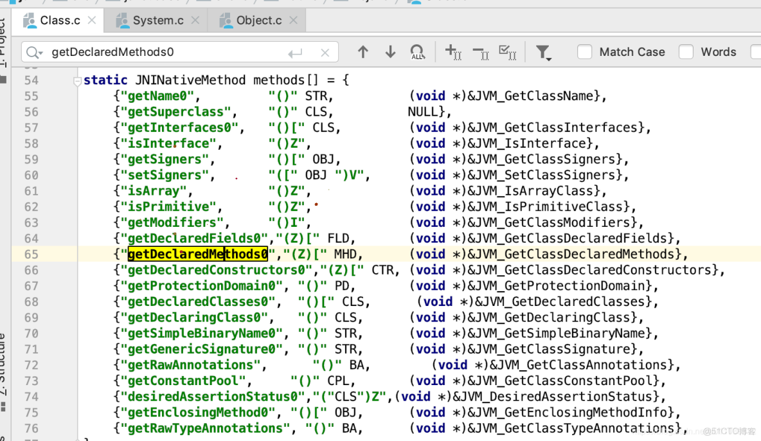Viewport: 761px width, 441px height.
Task: Jump to next occurrence with down arrow
Action: pyautogui.click(x=390, y=51)
